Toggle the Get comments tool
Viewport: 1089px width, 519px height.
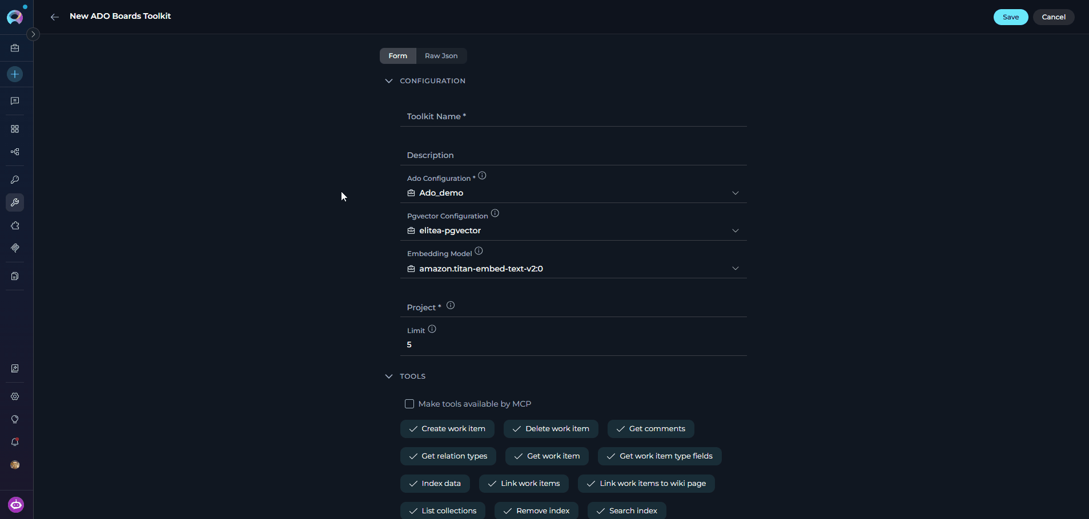point(651,429)
